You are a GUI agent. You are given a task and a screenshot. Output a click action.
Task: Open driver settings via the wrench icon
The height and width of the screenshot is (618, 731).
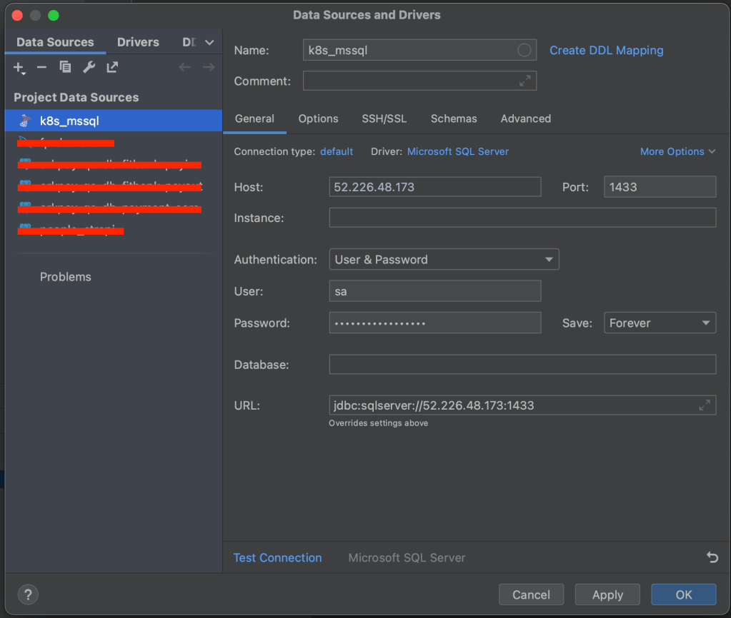(x=89, y=67)
